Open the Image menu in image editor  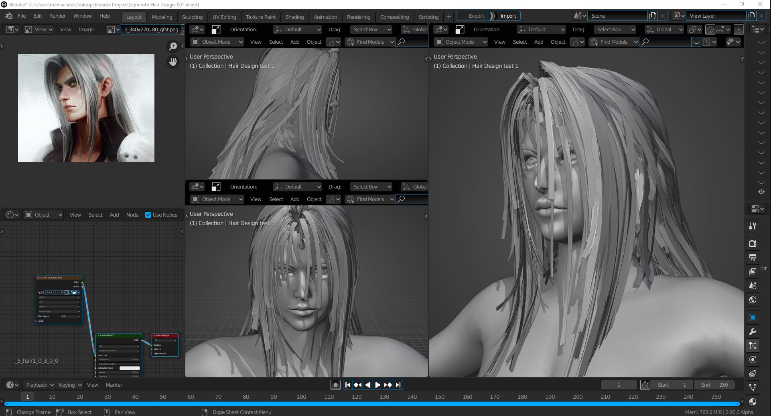pyautogui.click(x=86, y=30)
